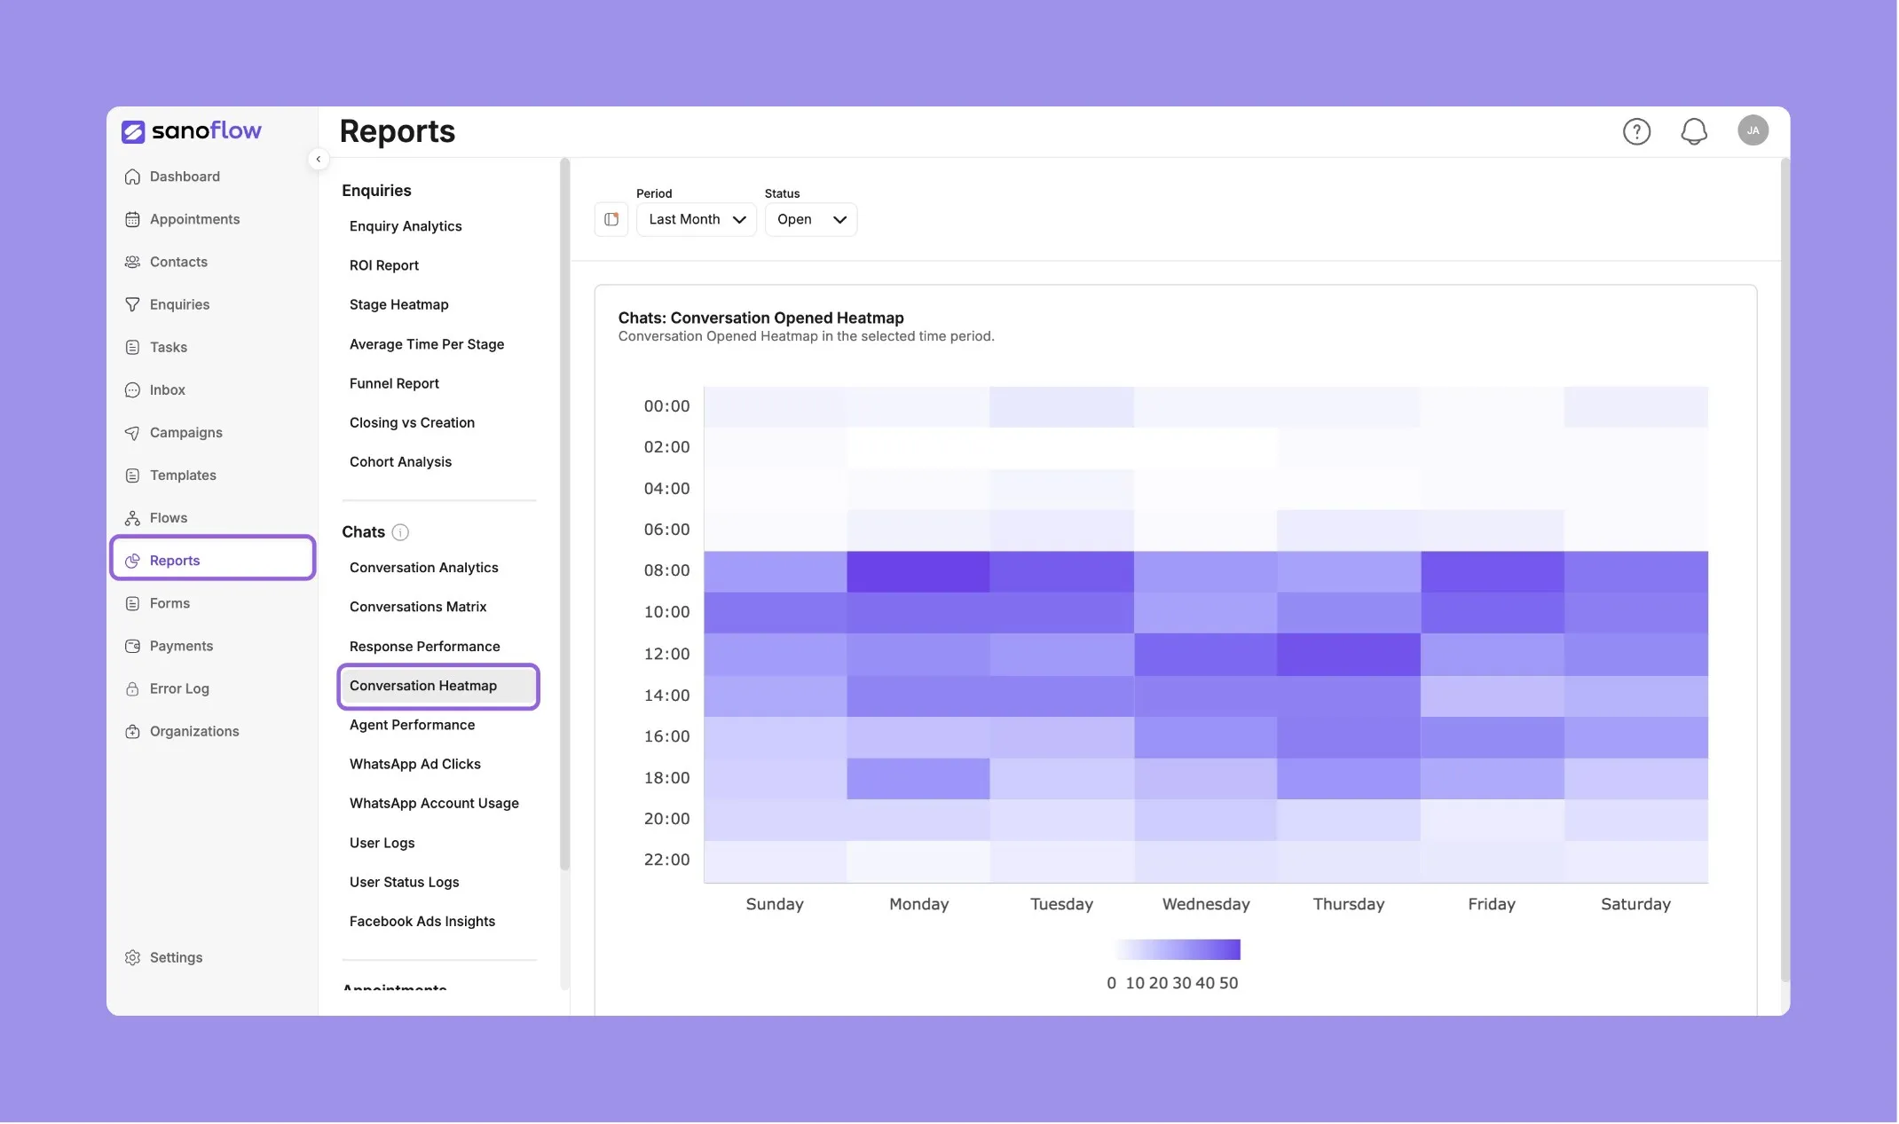This screenshot has width=1899, height=1124.
Task: Click the heatmap color scale legend
Action: [x=1178, y=949]
